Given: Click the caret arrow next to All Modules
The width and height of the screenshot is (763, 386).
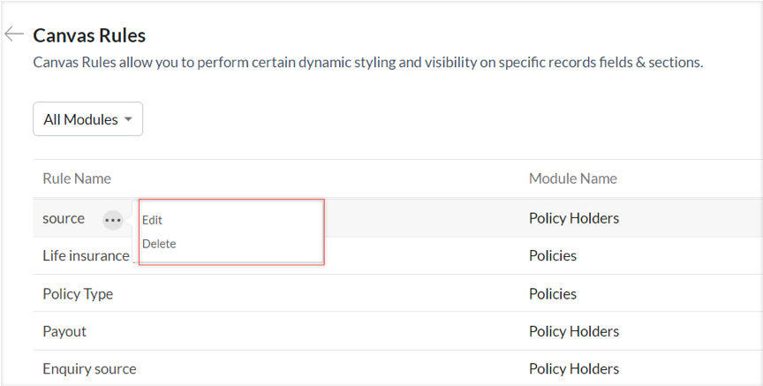Looking at the screenshot, I should (129, 119).
